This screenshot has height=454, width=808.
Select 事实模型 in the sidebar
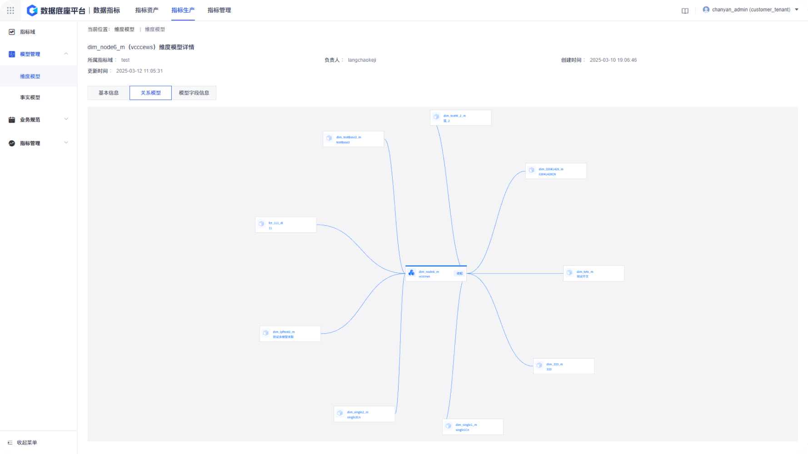[30, 98]
